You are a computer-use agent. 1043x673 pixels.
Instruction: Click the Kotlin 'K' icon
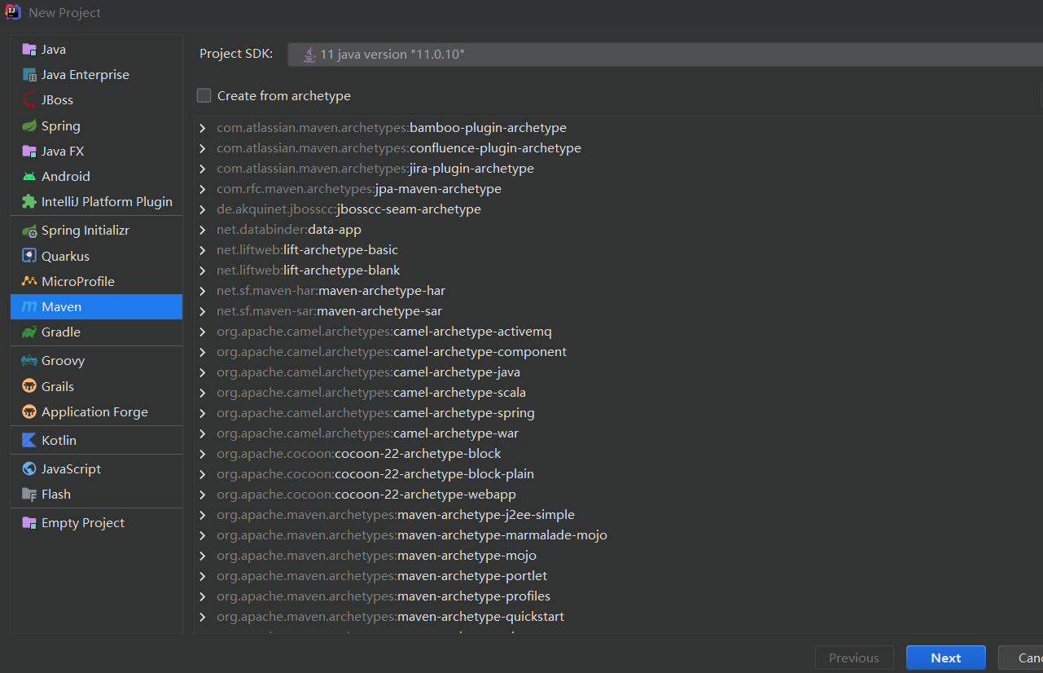pos(29,440)
